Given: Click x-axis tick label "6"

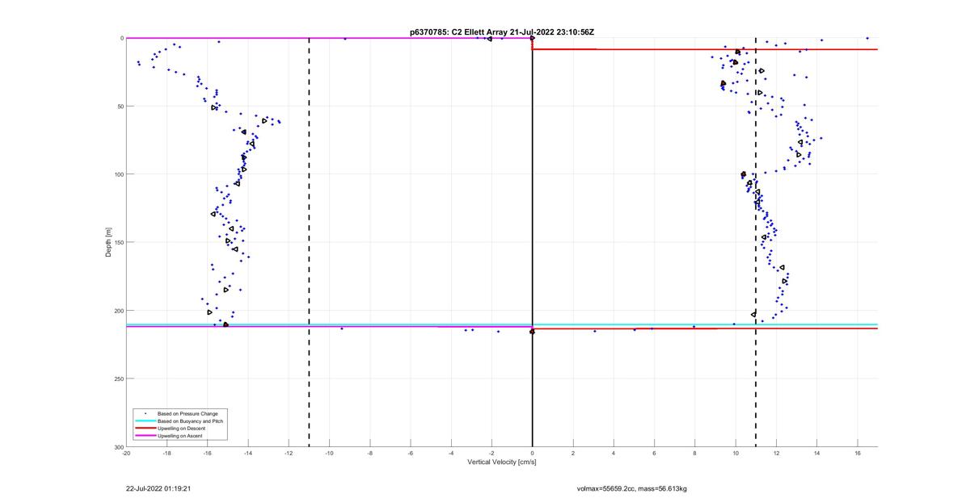Looking at the screenshot, I should click(x=654, y=453).
